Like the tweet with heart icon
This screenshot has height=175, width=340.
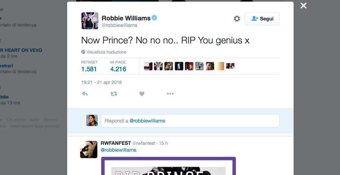[x=142, y=94]
